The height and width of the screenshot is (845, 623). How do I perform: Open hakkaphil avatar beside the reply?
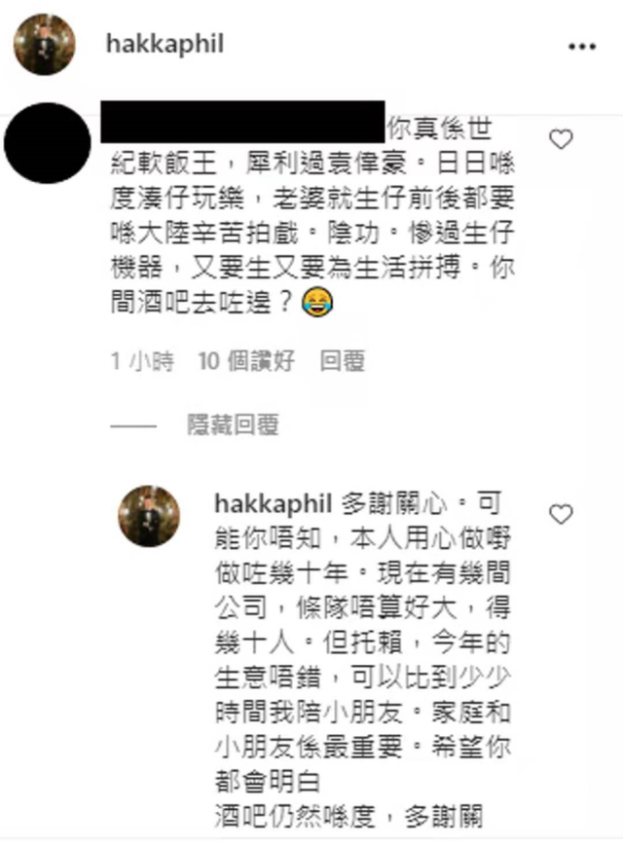pyautogui.click(x=149, y=516)
